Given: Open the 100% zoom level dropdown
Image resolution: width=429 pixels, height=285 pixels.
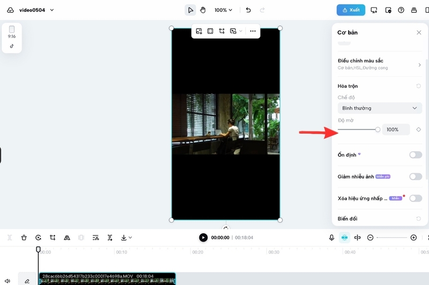Looking at the screenshot, I should (x=223, y=10).
